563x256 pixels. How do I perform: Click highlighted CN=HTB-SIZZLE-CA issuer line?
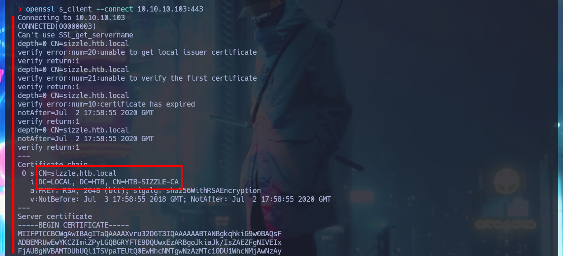click(x=108, y=182)
